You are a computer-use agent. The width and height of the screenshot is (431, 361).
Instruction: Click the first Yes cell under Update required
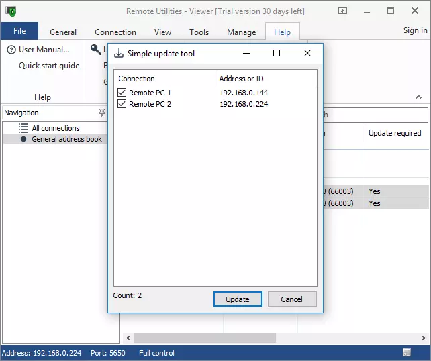[x=375, y=191]
